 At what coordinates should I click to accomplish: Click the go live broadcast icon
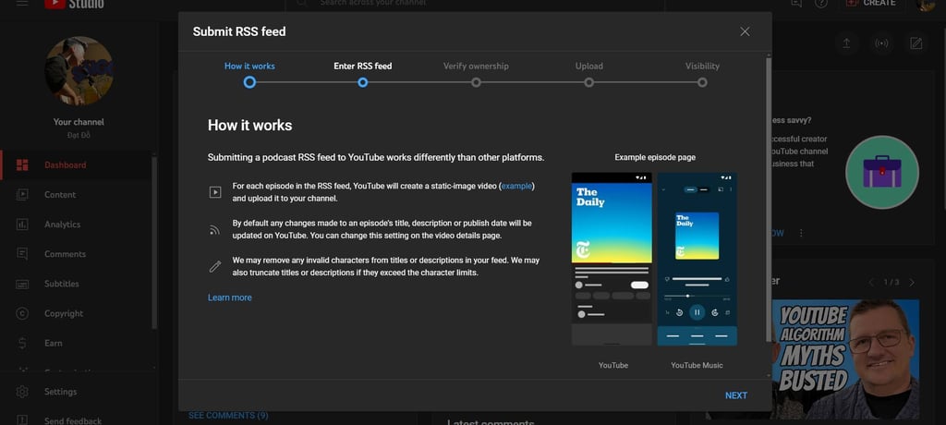(881, 43)
